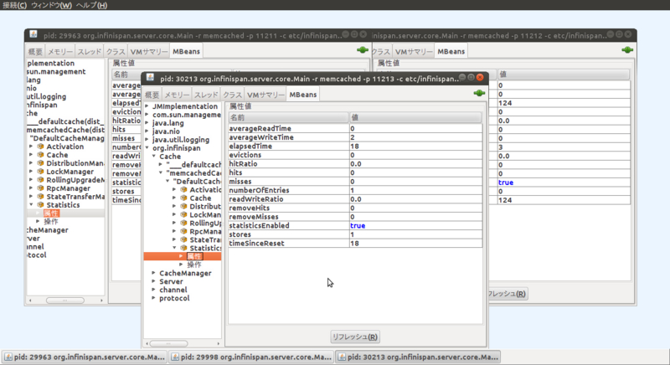Screen dimensions: 670x365
Task: Click the true value of statisticsEnabled in pid 30213
Action: (358, 225)
